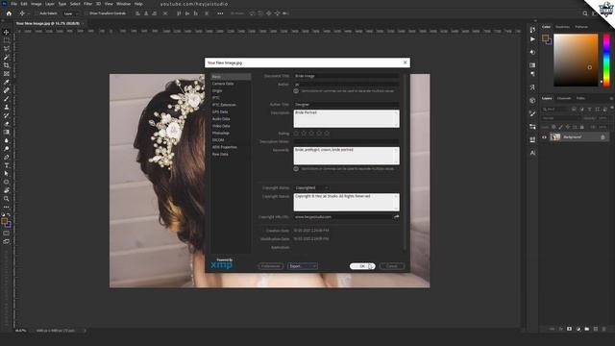Screen dimensions: 615x346
Task: Open the Image menu
Action: coord(37,4)
